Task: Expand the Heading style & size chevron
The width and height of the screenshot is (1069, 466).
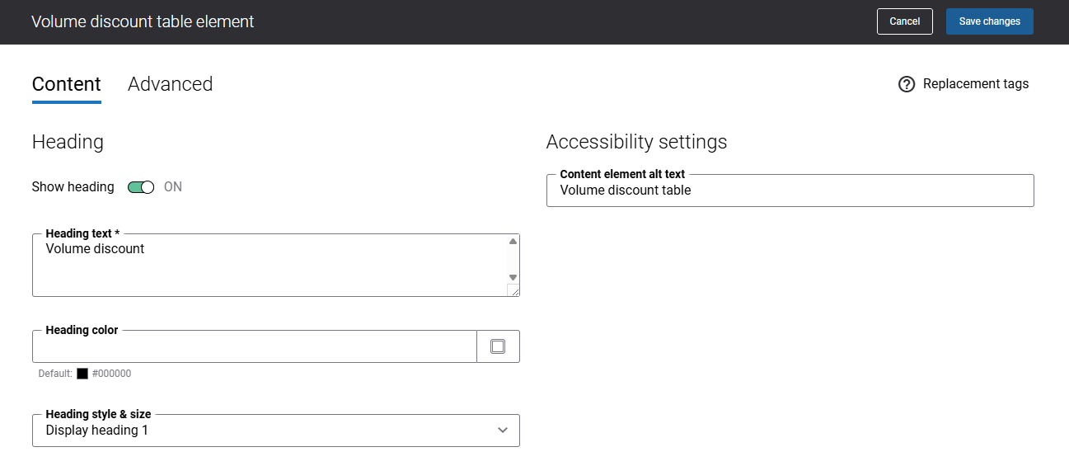Action: (x=503, y=431)
